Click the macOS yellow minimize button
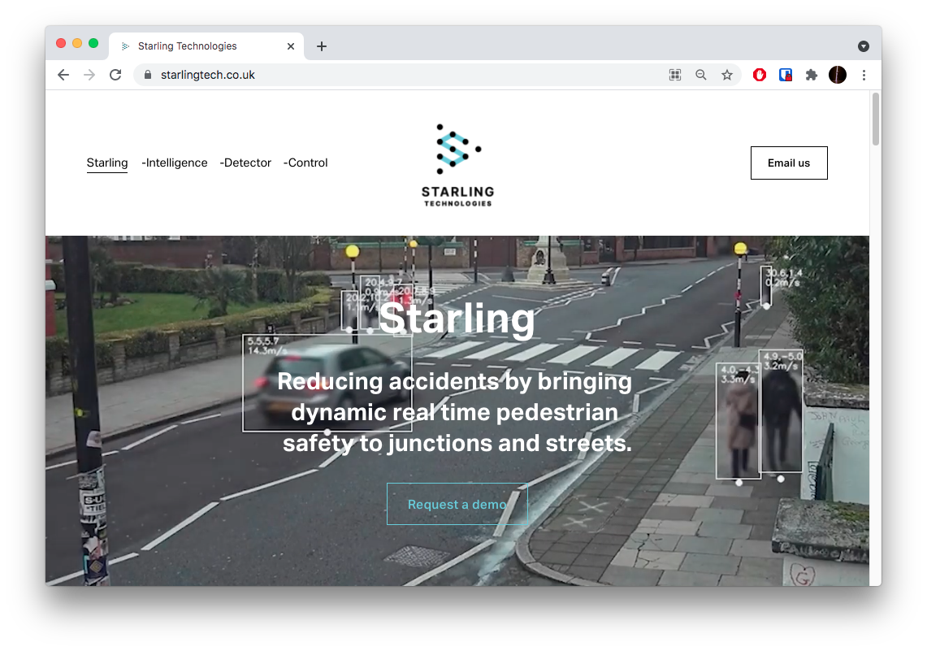Image resolution: width=927 pixels, height=651 pixels. 77,43
